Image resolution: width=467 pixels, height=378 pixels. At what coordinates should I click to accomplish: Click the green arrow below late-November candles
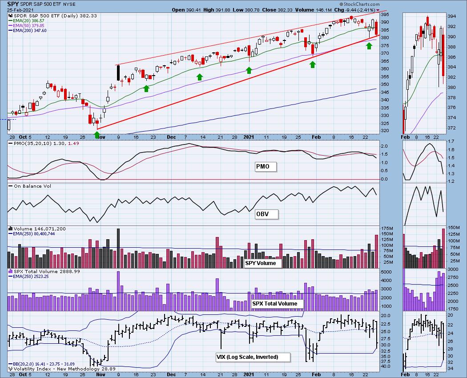[x=146, y=88]
